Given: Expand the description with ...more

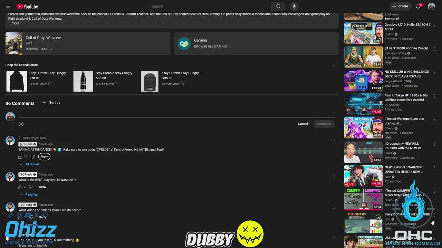Looking at the screenshot, I should (14, 23).
